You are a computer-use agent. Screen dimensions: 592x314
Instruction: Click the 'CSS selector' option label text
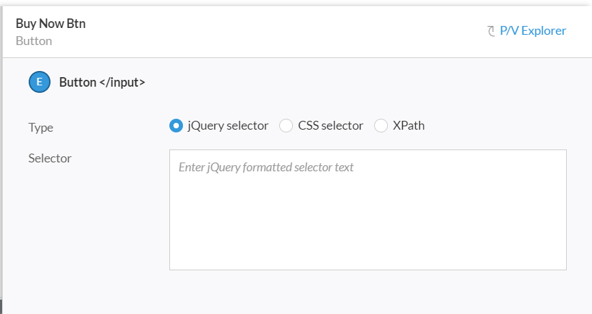tap(330, 126)
